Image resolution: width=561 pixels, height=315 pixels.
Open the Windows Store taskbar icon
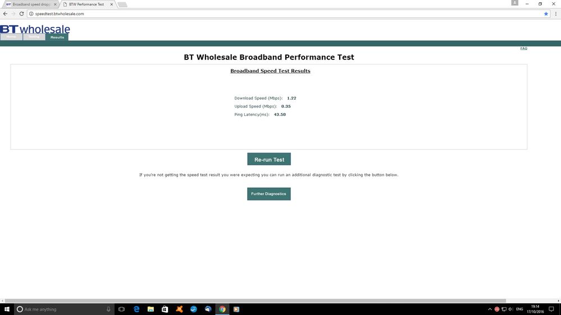[165, 309]
